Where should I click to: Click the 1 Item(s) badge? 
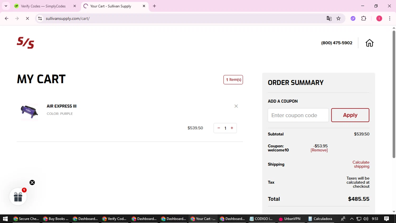pyautogui.click(x=233, y=80)
